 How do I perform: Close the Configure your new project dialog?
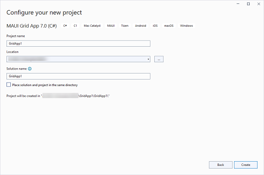tap(258, 4)
